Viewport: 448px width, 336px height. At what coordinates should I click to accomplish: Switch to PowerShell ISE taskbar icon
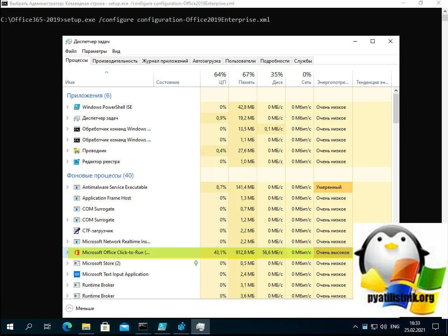[162, 327]
